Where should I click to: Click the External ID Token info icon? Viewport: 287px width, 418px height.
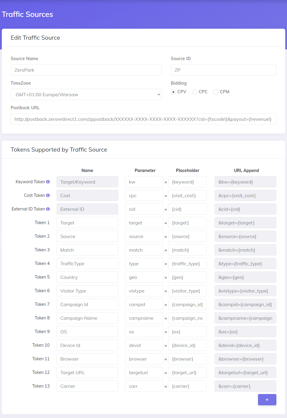point(48,209)
